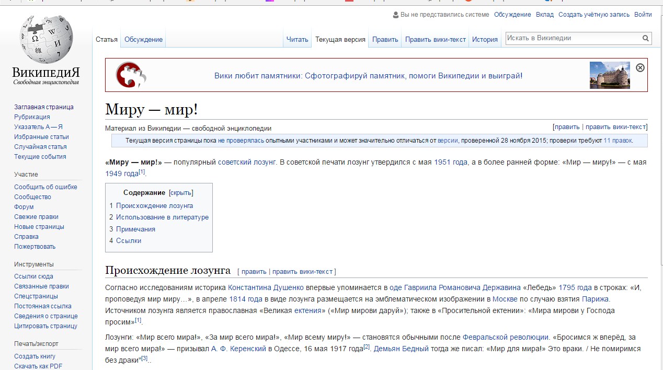Jump to contents entry 'Использование в литературе'

[x=162, y=217]
